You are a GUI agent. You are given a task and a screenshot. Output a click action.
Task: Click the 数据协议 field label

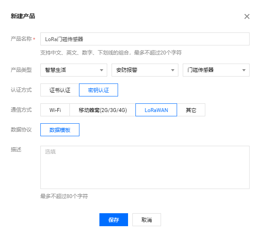21,130
